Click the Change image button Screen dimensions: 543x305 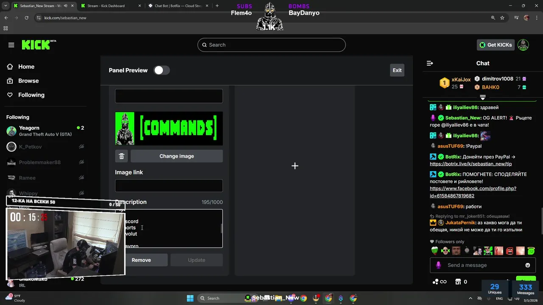[176, 156]
